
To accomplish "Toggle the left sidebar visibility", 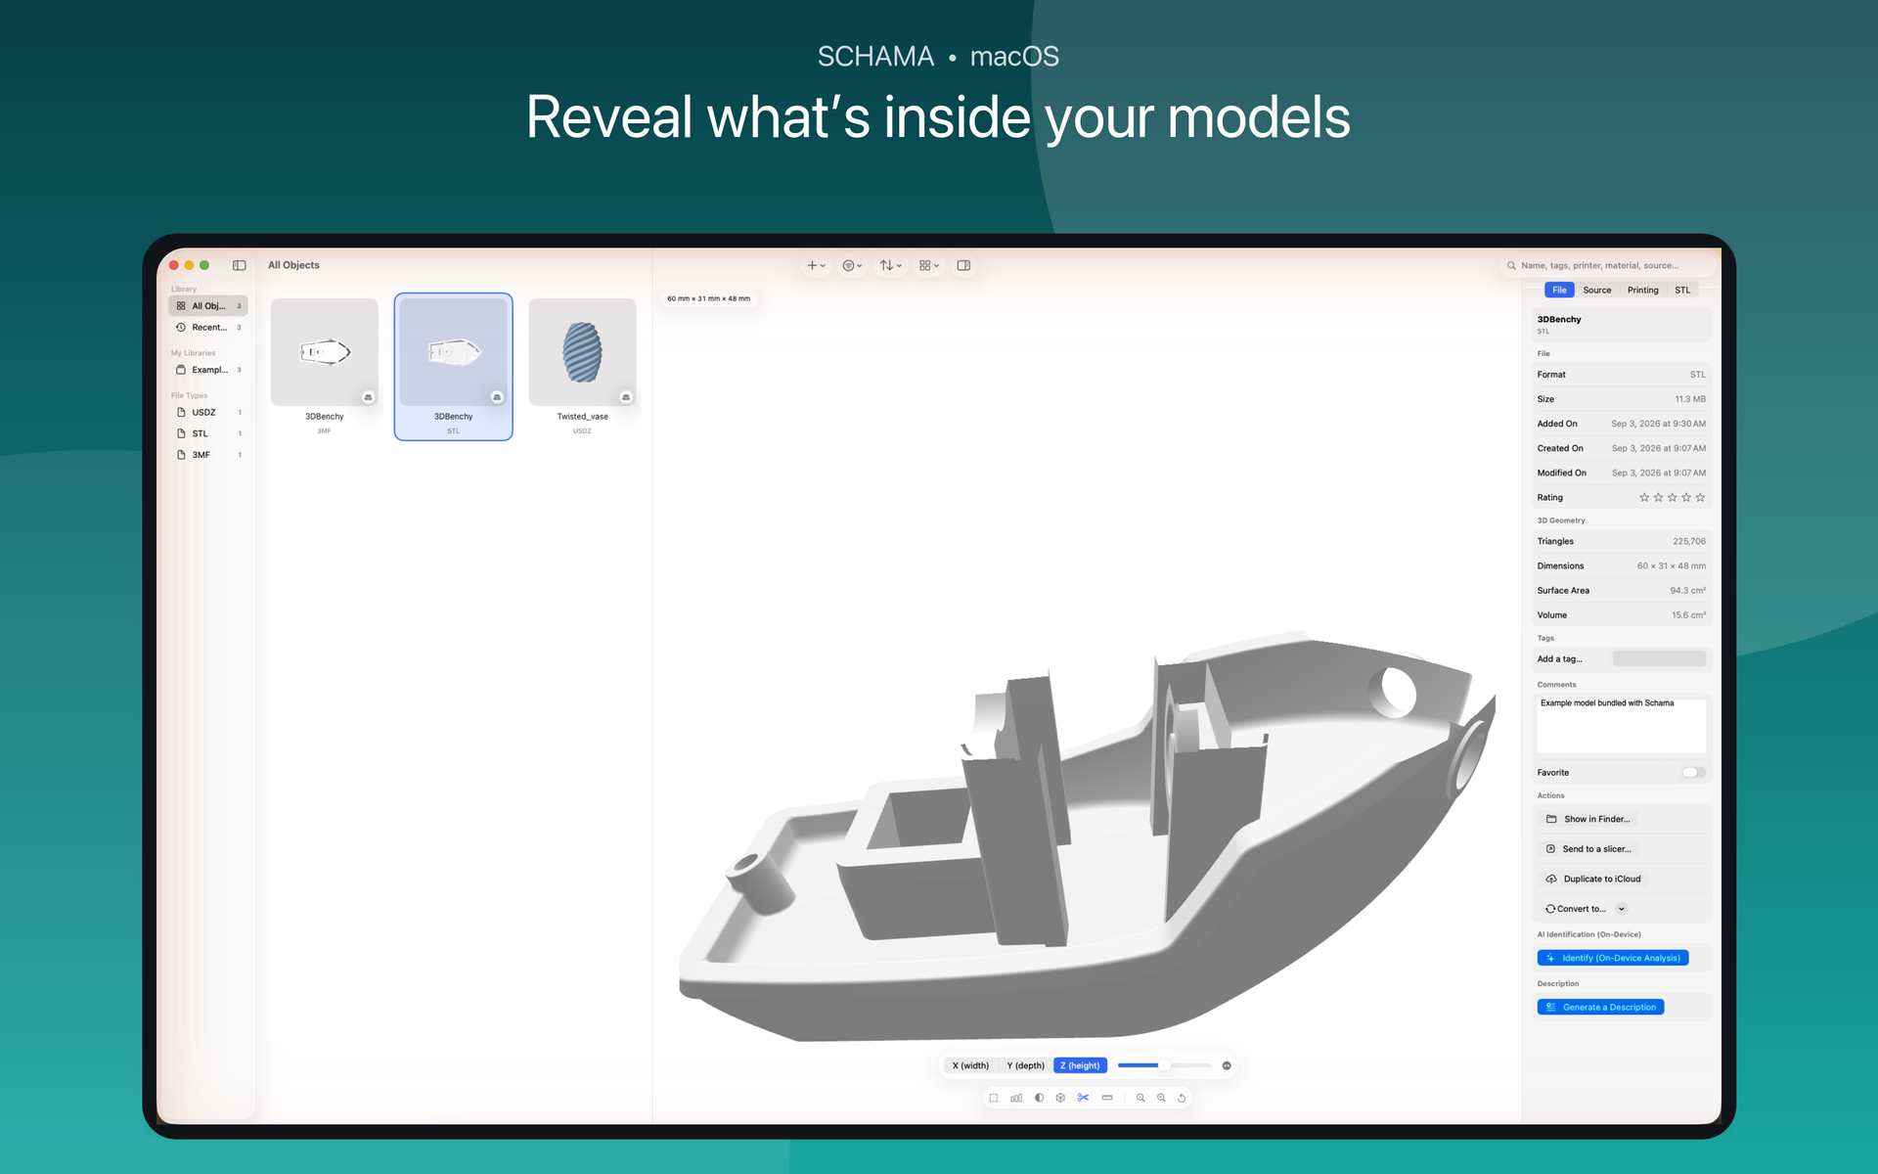I will pos(239,265).
